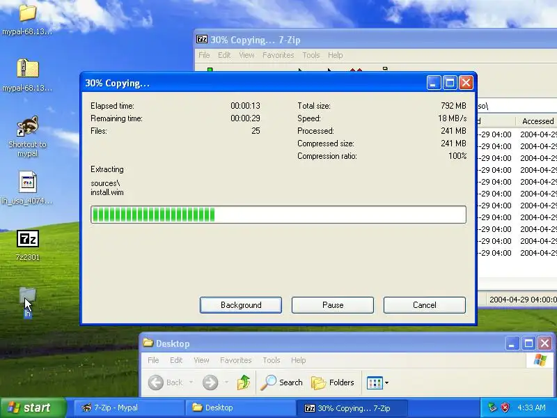The image size is (557, 418).
Task: Toggle Folders pane in Desktop window
Action: (x=333, y=382)
